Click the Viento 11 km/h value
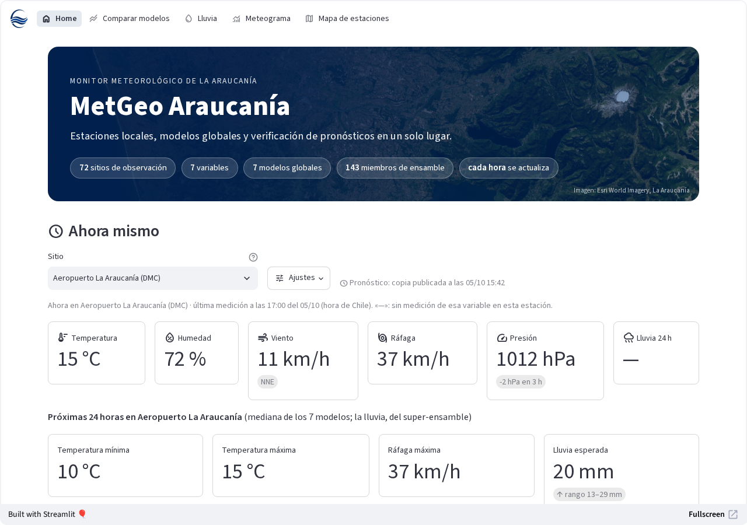747x525 pixels. (x=294, y=359)
